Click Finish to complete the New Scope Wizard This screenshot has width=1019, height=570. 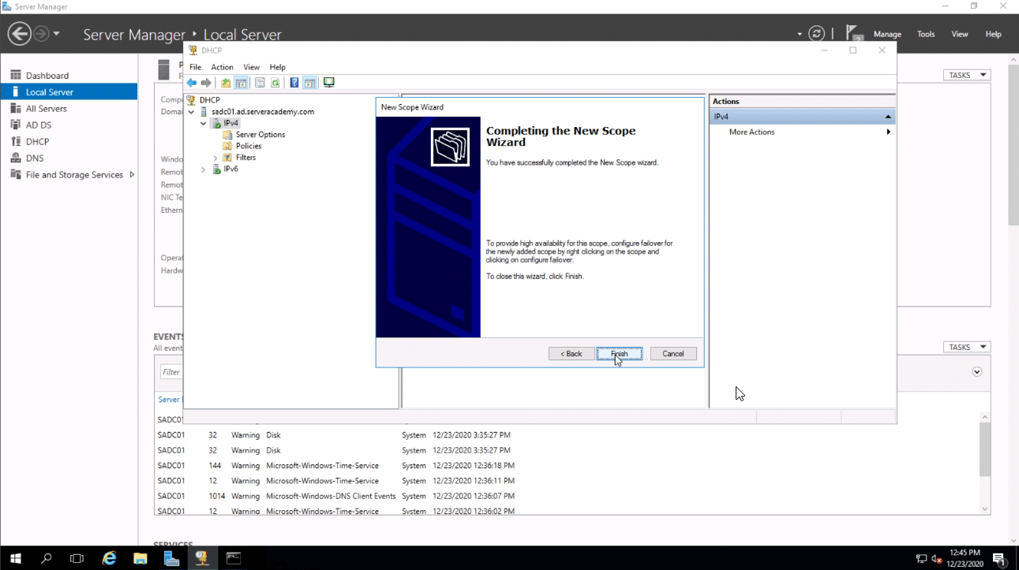pyautogui.click(x=619, y=353)
